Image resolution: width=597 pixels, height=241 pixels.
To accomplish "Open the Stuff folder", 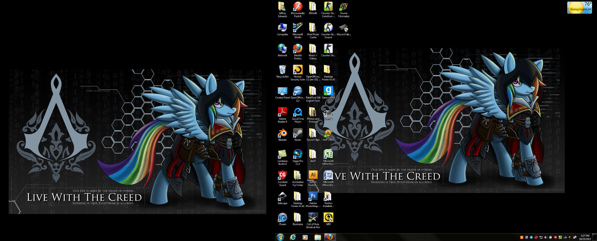I will pos(313,156).
